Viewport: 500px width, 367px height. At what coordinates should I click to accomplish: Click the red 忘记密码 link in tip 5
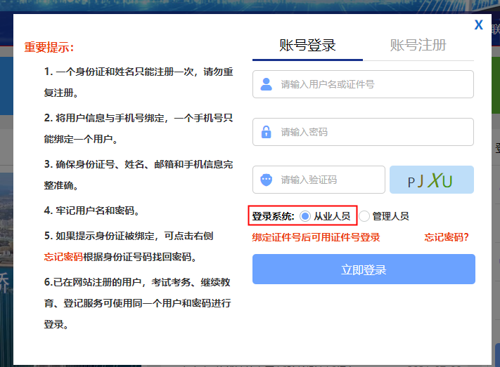pos(63,256)
